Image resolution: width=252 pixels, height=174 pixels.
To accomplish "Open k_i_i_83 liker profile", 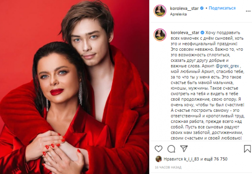I will pos(191,159).
